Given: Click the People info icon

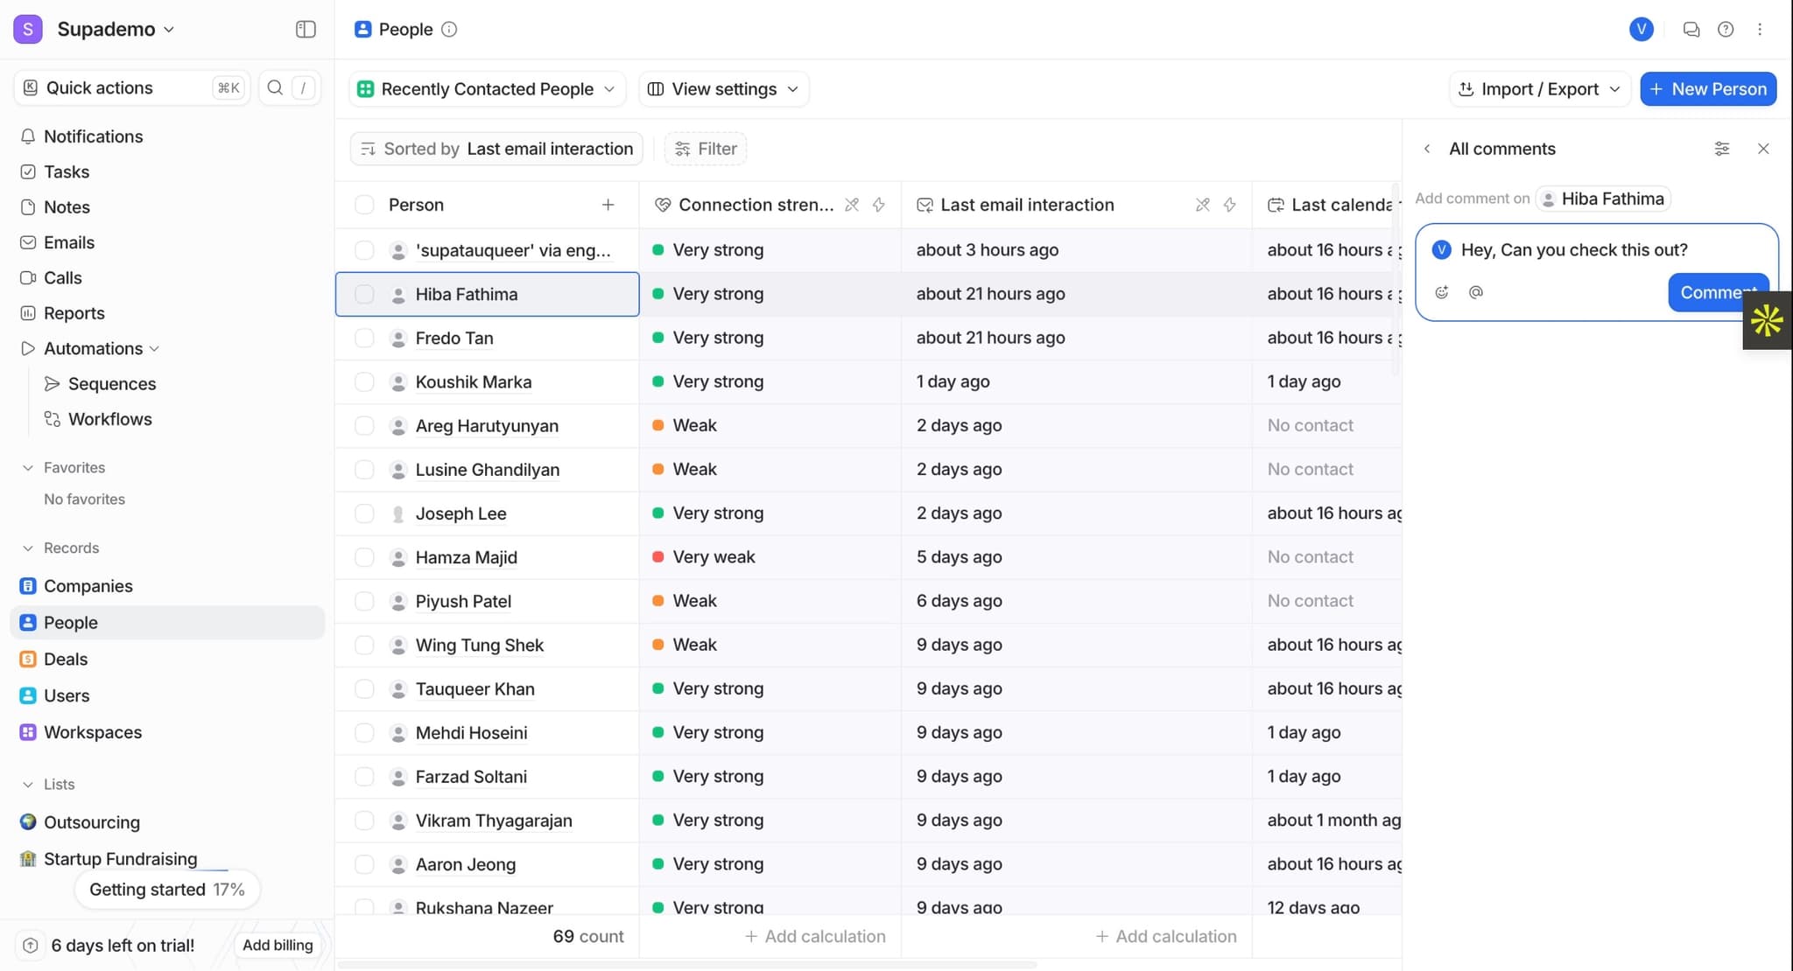Looking at the screenshot, I should point(449,30).
